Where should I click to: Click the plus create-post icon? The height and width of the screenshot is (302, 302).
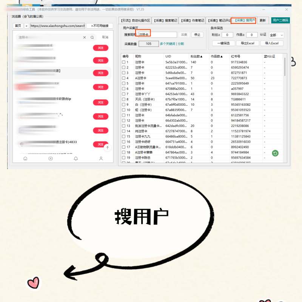click(x=51, y=159)
